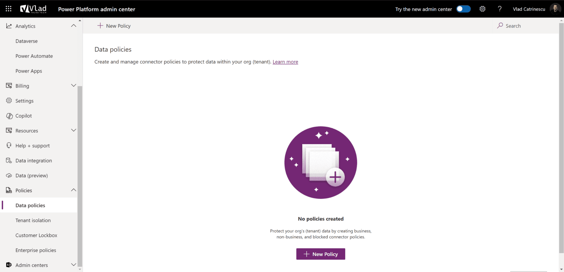Open Help + support from the sidebar
The height and width of the screenshot is (272, 564).
coord(33,145)
